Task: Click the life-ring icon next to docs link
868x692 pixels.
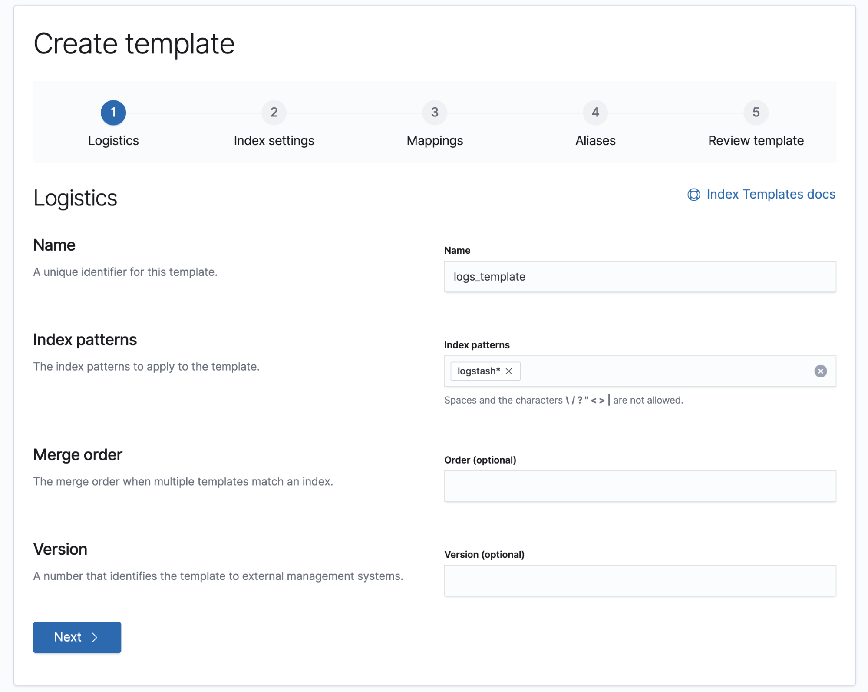Action: (693, 194)
